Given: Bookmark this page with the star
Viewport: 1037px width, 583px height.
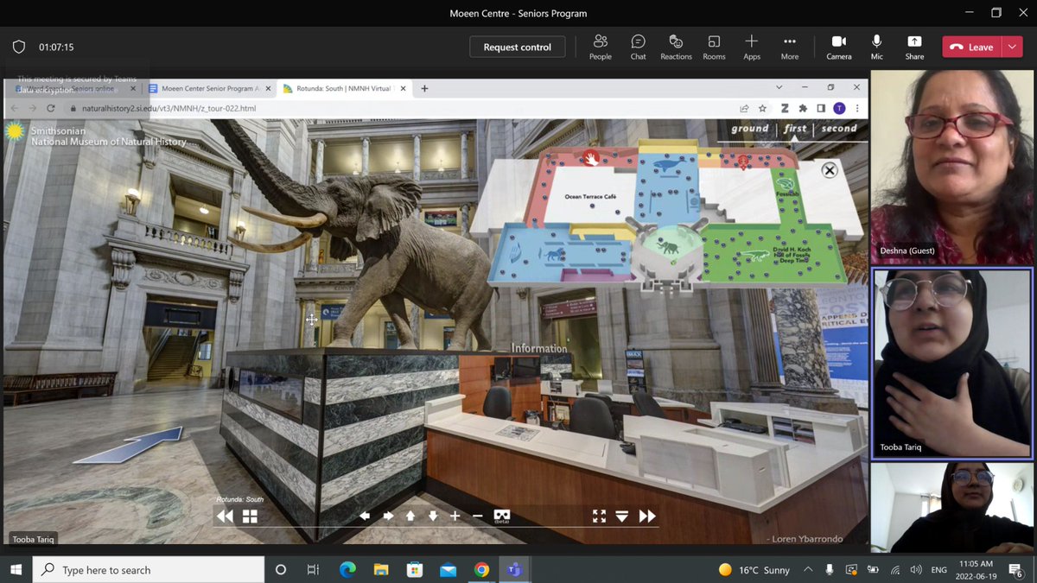Looking at the screenshot, I should pyautogui.click(x=762, y=108).
